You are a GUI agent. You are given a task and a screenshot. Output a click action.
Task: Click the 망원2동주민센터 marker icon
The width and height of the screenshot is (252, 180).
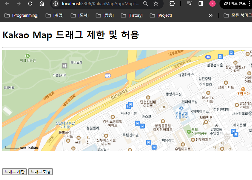pos(217,126)
